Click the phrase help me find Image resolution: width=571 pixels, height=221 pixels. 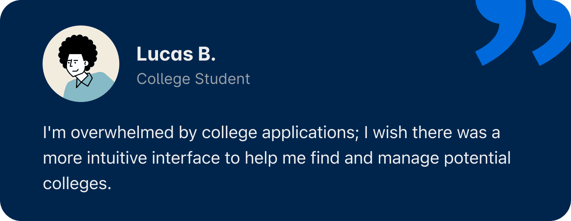pyautogui.click(x=292, y=158)
